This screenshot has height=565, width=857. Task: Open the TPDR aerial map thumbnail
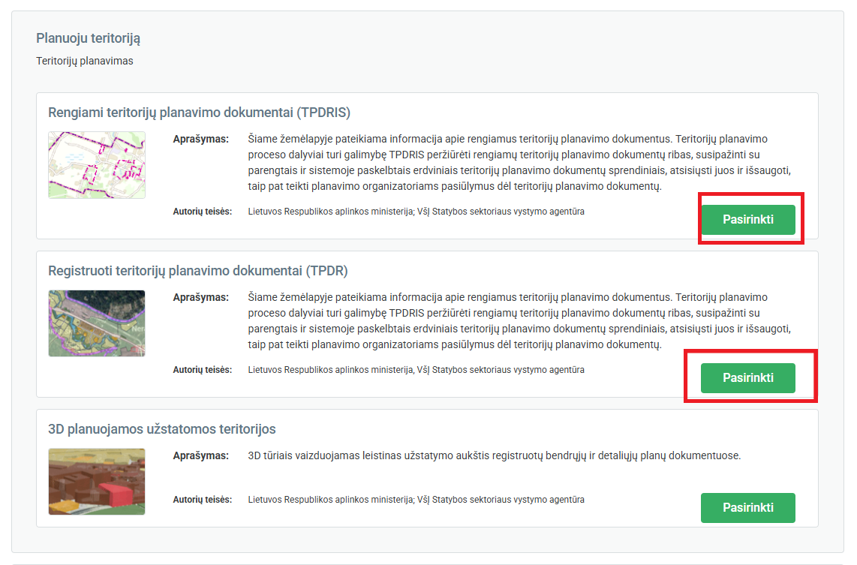pyautogui.click(x=97, y=323)
